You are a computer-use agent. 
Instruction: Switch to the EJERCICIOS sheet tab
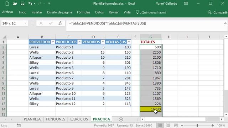coord(79,119)
